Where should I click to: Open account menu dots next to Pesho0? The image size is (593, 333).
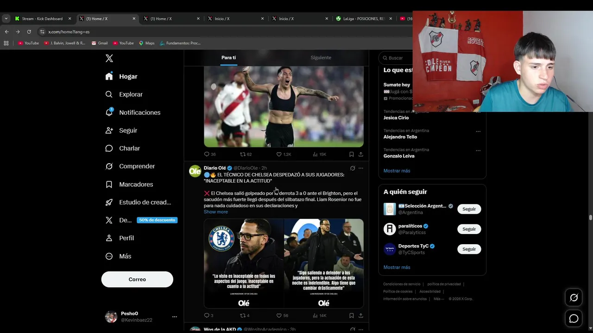(x=175, y=317)
